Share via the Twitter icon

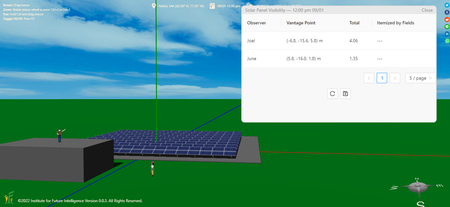pyautogui.click(x=447, y=5)
